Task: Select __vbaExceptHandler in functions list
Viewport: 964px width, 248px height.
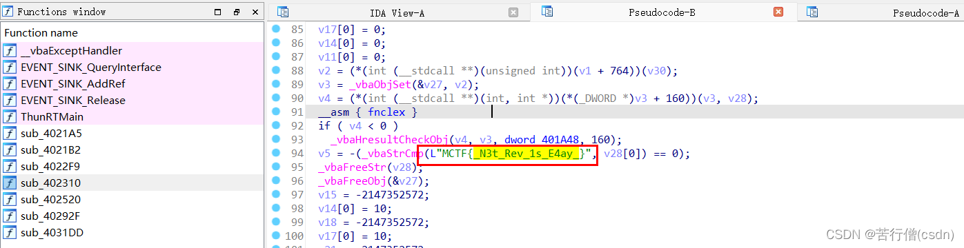Action: 71,51
